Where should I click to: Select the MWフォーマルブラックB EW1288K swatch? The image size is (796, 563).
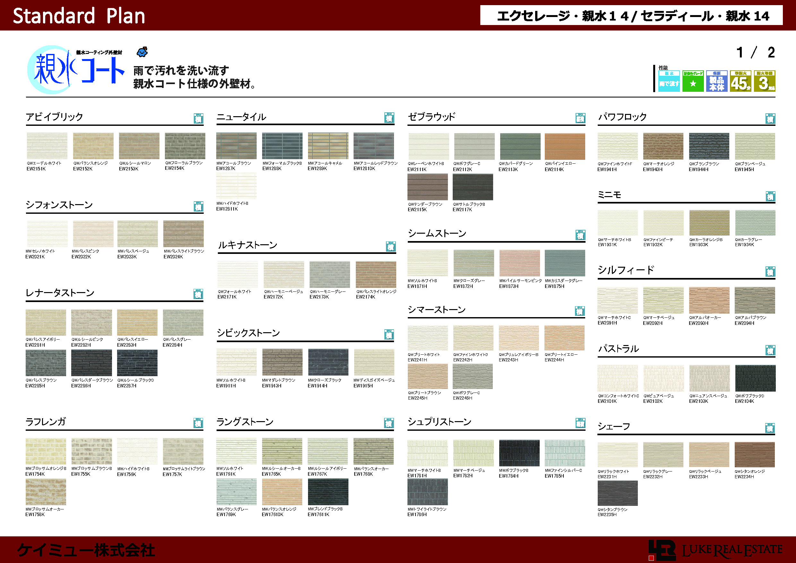click(282, 146)
